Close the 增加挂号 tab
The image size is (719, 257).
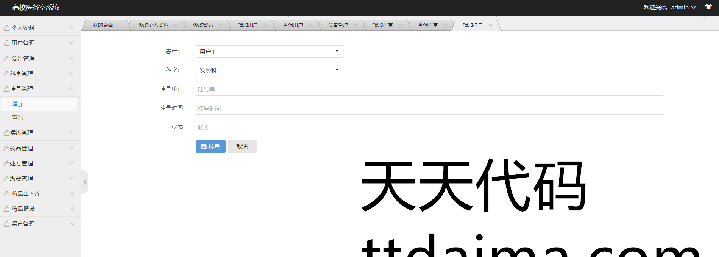[x=491, y=25]
